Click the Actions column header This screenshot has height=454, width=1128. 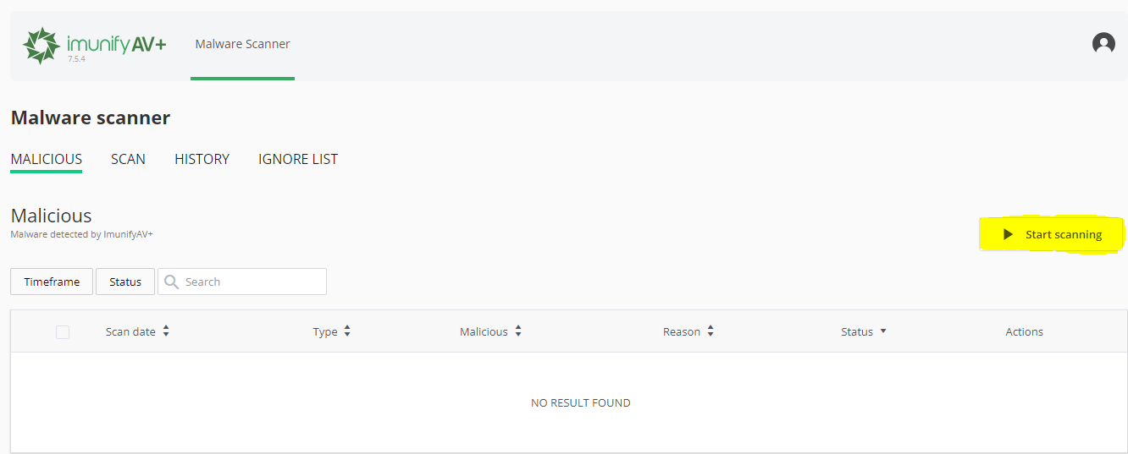click(x=1024, y=331)
